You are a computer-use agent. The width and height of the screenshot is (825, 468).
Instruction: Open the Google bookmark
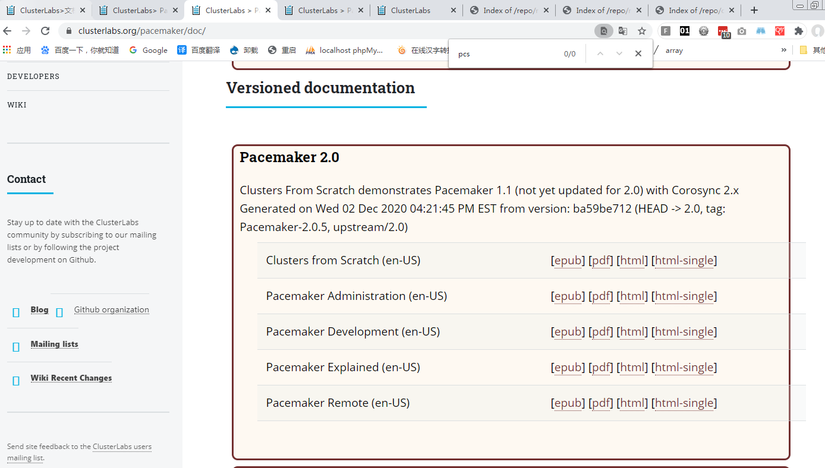(149, 50)
